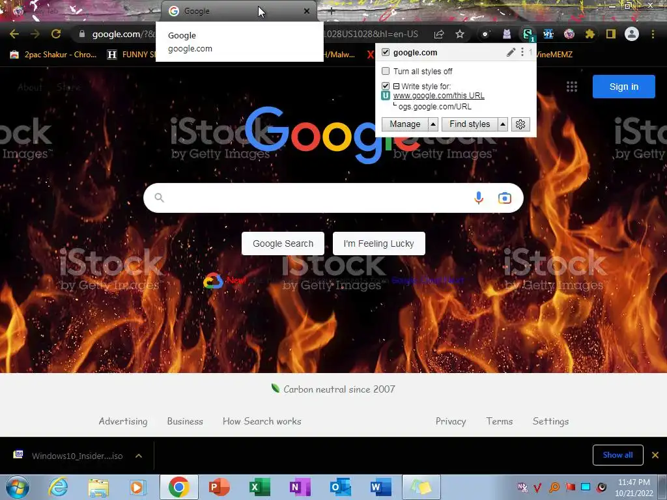Expand the Windows10_Insider iso download options
Viewport: 667px width, 500px height.
point(139,456)
